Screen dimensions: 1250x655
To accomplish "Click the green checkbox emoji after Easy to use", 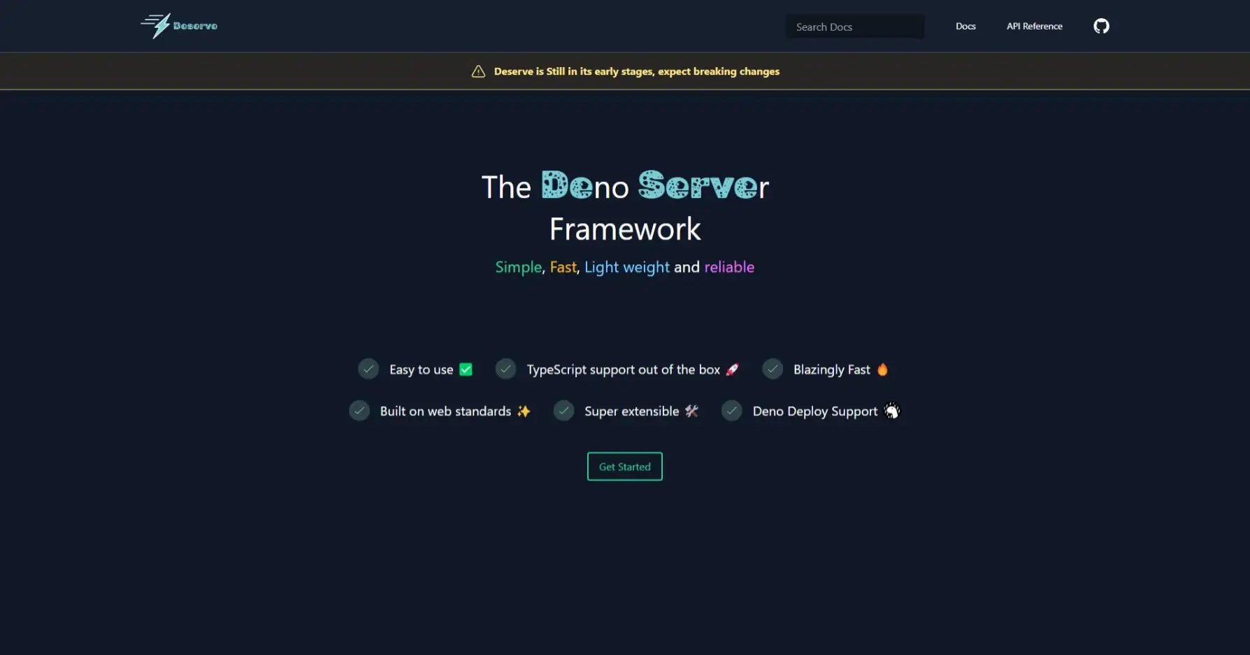I will click(x=466, y=369).
